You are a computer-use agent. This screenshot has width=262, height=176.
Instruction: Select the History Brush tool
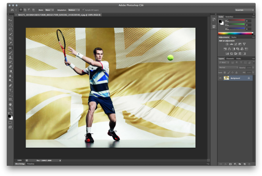coord(10,62)
